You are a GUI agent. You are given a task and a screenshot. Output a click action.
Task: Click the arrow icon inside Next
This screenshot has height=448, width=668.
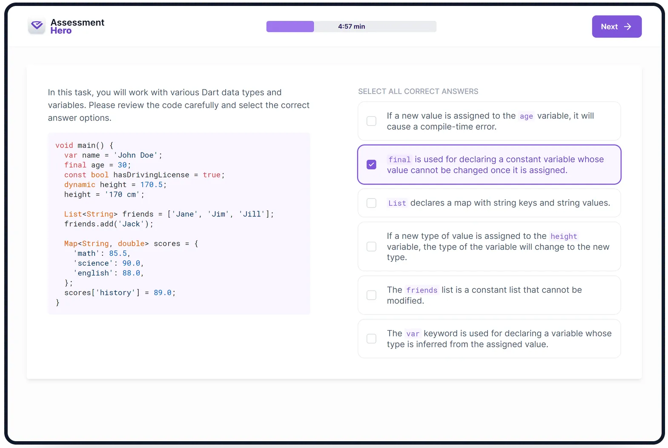pyautogui.click(x=628, y=26)
